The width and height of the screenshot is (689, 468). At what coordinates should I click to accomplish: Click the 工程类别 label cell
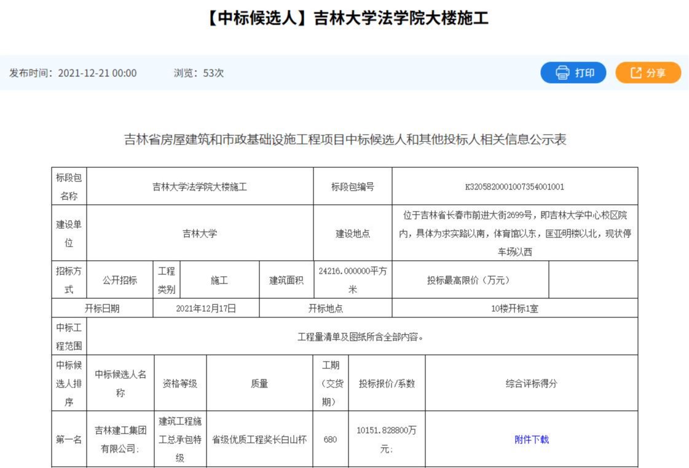pos(167,280)
